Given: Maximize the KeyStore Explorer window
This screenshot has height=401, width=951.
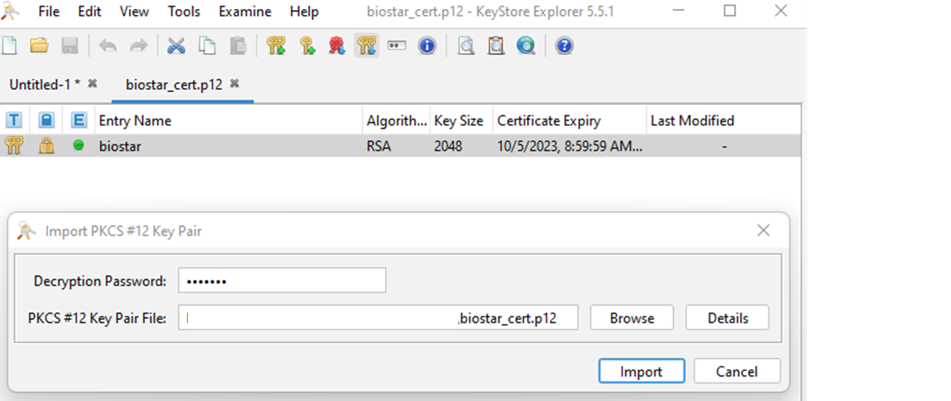Looking at the screenshot, I should tap(730, 10).
